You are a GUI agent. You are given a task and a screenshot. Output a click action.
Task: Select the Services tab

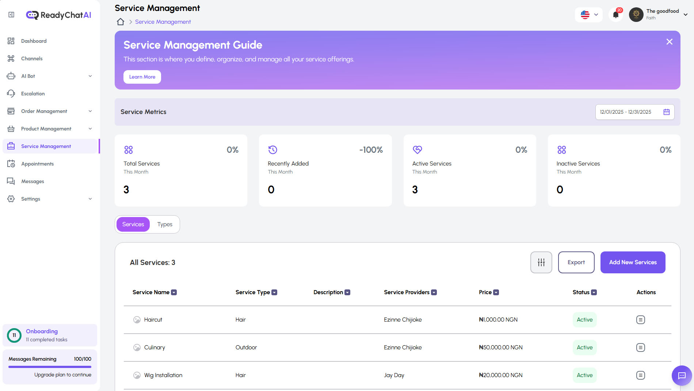(x=133, y=224)
